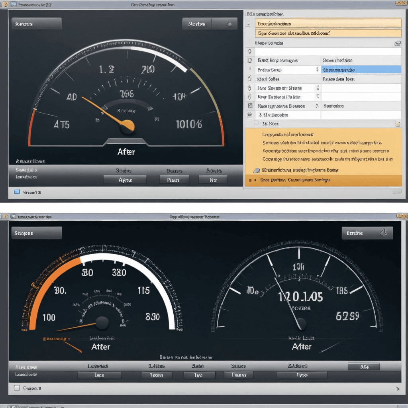The height and width of the screenshot is (408, 408).
Task: Click the small printer icon at right panel header
Action: coord(397,43)
